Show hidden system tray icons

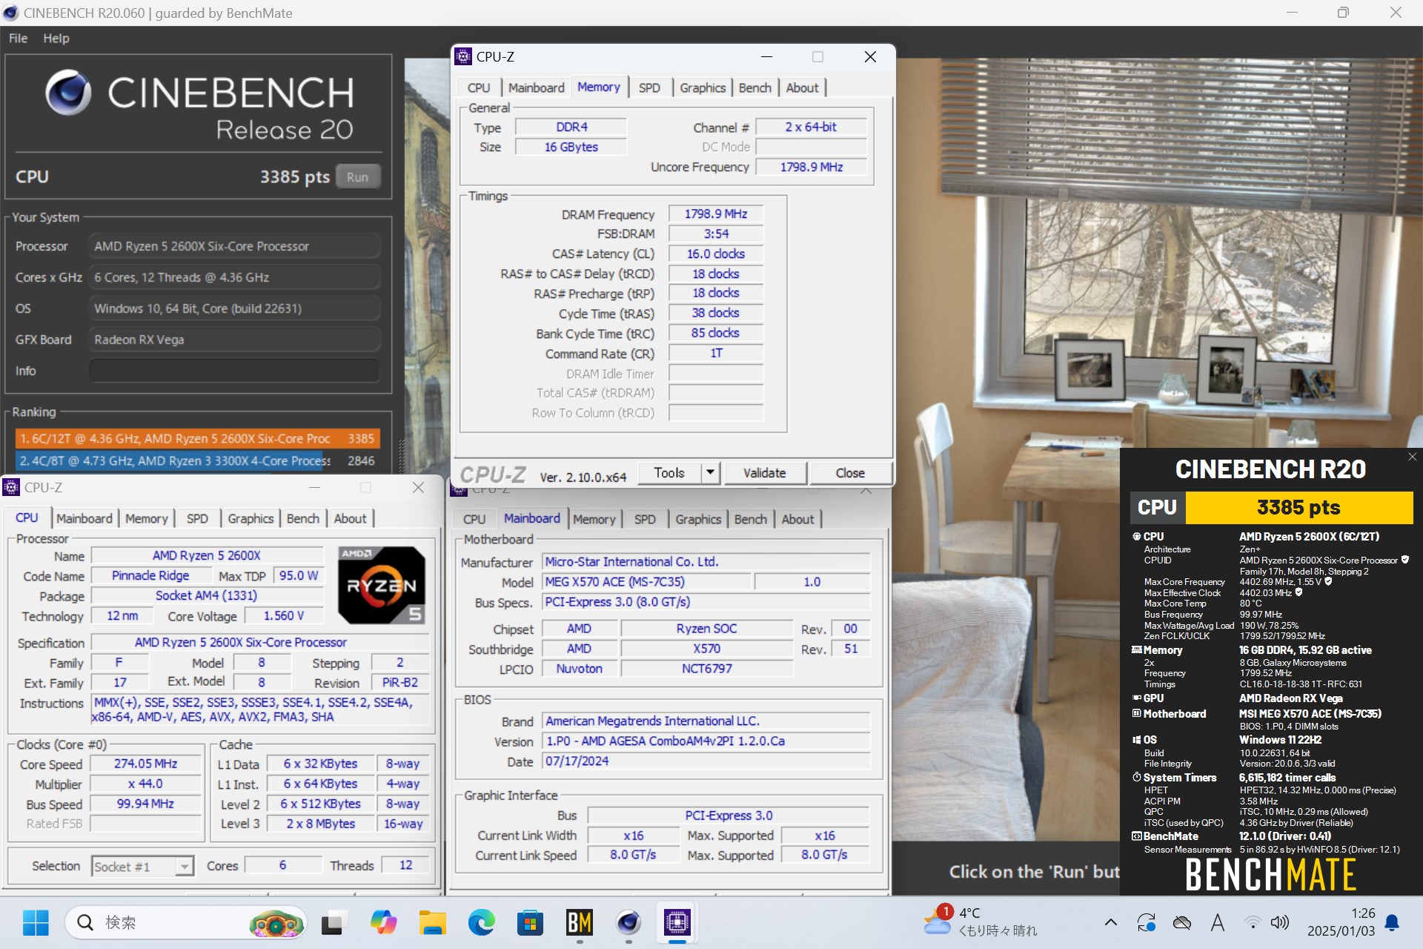click(1110, 922)
